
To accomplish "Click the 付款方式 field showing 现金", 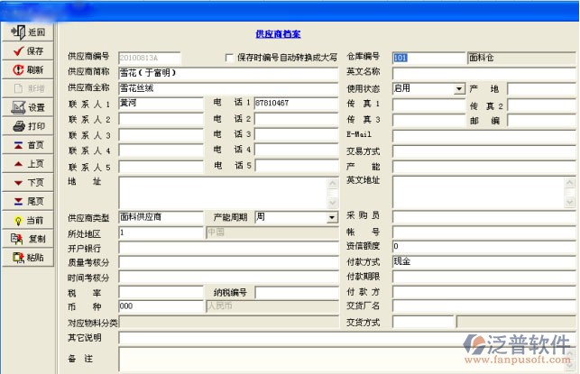I will 483,262.
